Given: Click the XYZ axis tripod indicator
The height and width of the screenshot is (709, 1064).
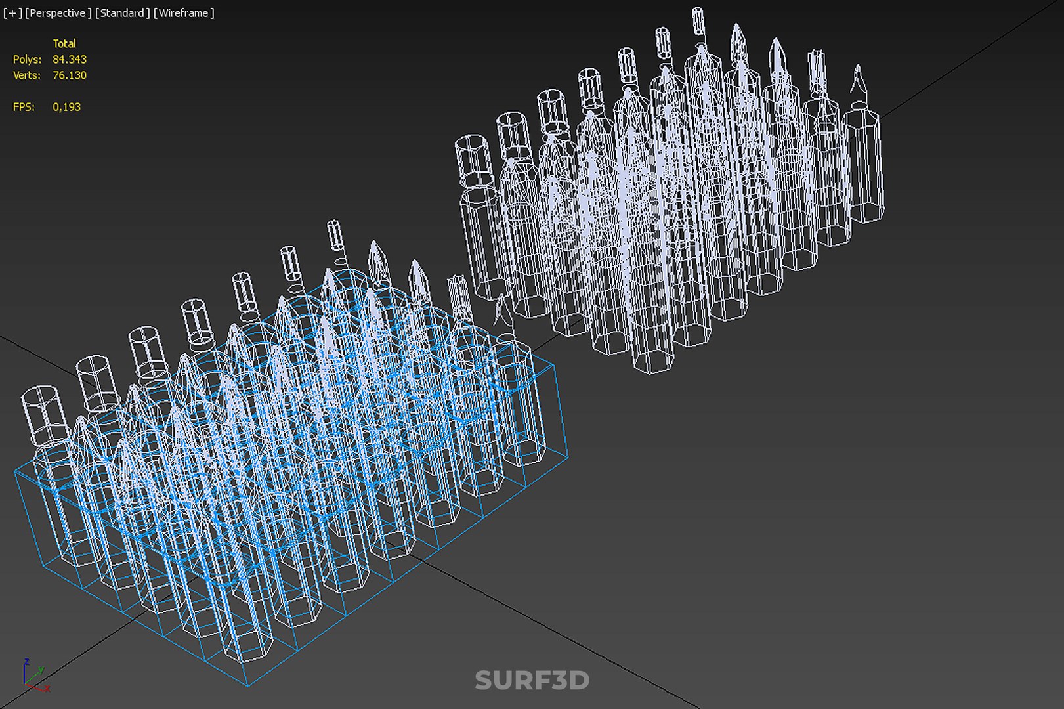Looking at the screenshot, I should pos(35,675).
